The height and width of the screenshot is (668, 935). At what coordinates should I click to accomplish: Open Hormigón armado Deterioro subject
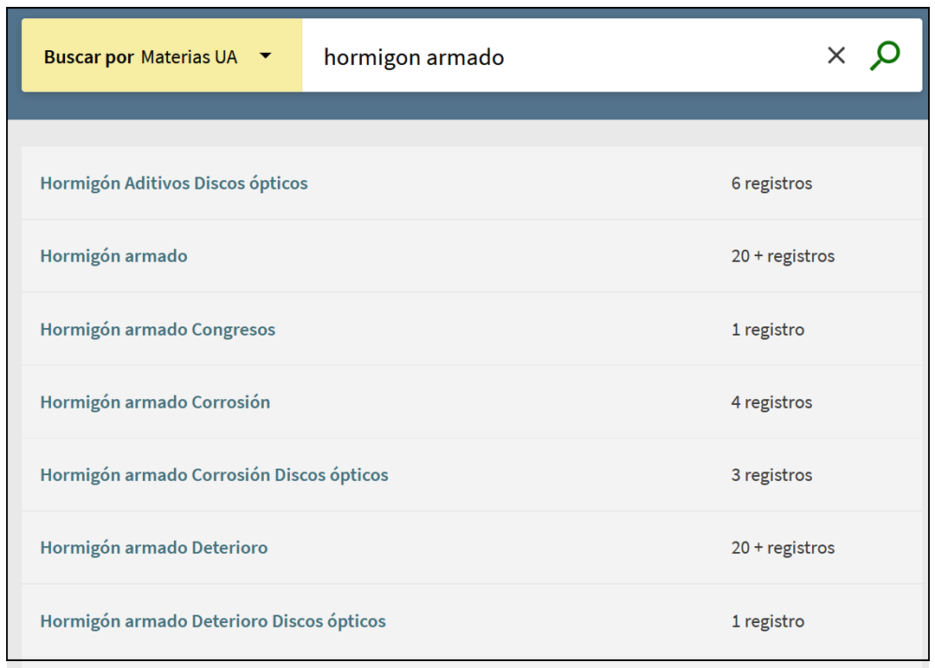click(154, 548)
